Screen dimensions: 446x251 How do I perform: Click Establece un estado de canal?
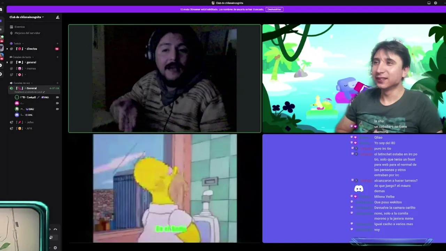pos(30,92)
